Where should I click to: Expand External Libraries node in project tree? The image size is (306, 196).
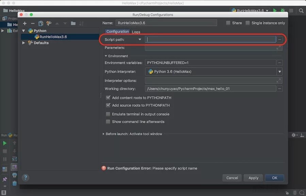tap(2, 31)
